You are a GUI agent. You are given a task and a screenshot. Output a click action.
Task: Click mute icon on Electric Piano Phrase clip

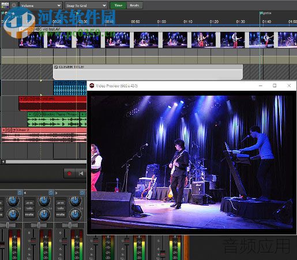pyautogui.click(x=35, y=114)
